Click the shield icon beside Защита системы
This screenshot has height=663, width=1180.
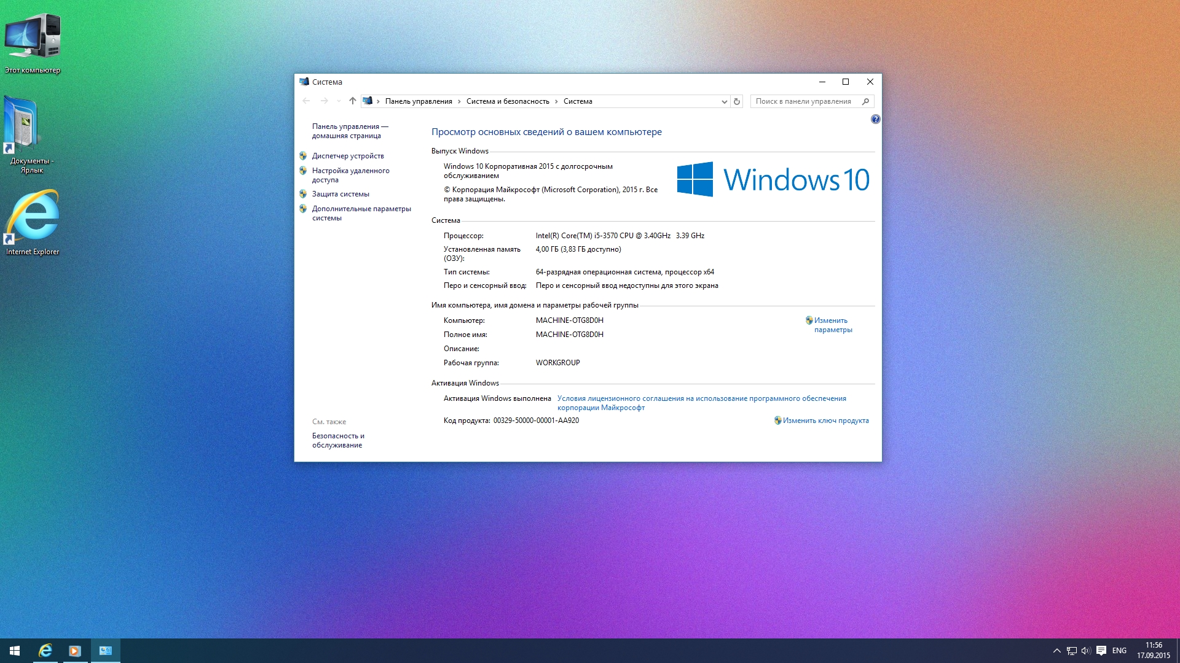303,194
